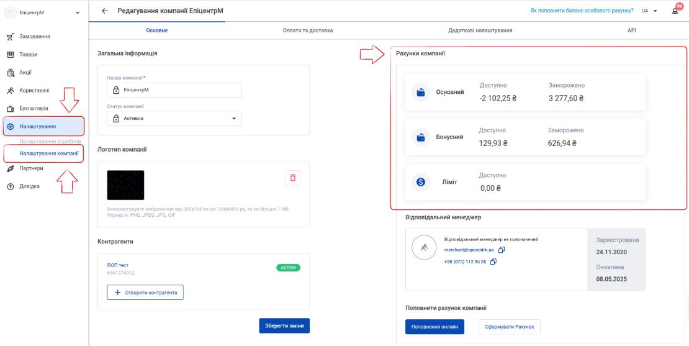Viewport: 689px width, 346px height.
Task: Click the dollar icon of the Ліміт account
Action: click(420, 182)
